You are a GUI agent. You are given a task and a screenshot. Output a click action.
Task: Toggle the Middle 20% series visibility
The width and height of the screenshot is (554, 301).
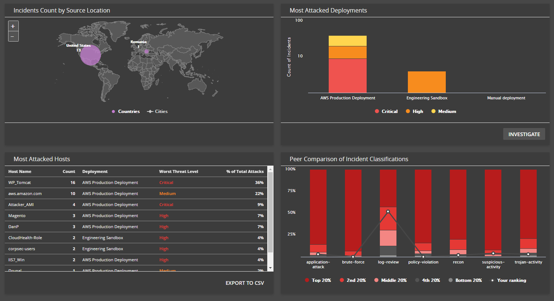point(376,280)
